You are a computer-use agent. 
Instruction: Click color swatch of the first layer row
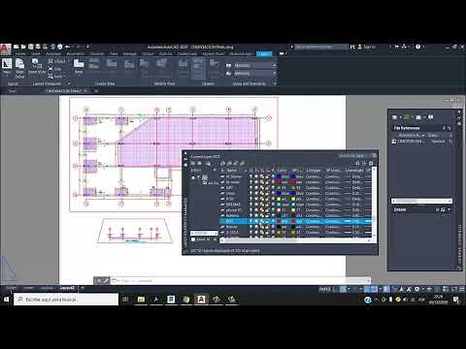[279, 176]
